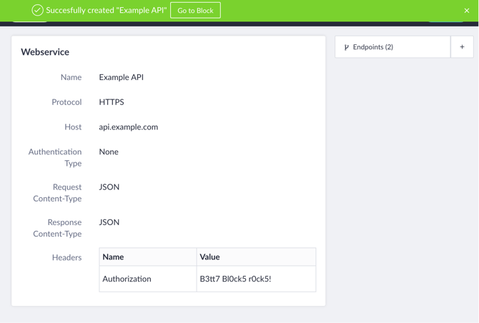Click the Headers field label
This screenshot has width=479, height=323.
tap(67, 258)
